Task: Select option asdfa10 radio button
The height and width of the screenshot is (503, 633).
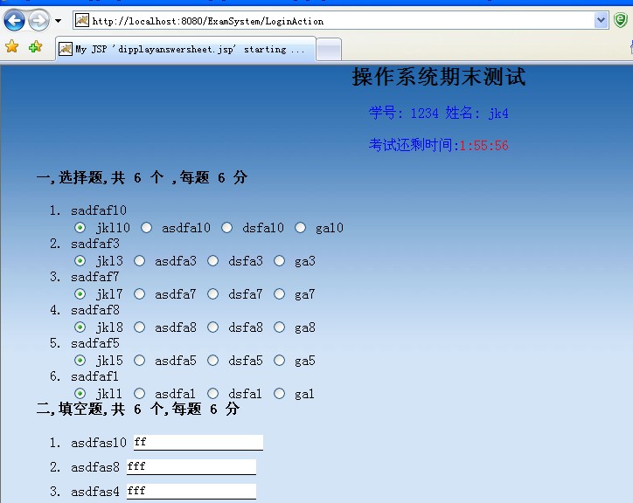Action: coord(146,228)
